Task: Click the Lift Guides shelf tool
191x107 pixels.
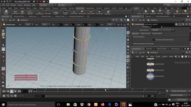Action: [48, 12]
